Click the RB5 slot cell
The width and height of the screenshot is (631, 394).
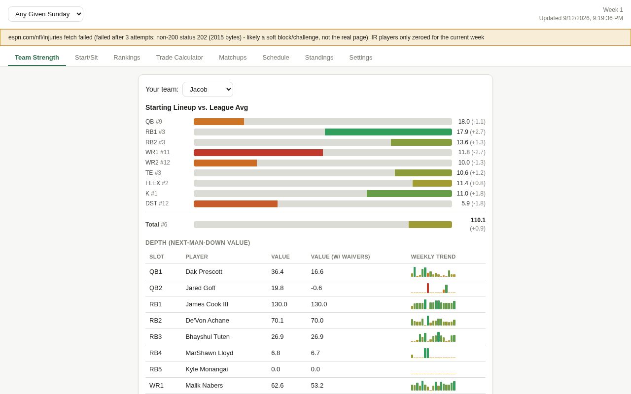(156, 369)
